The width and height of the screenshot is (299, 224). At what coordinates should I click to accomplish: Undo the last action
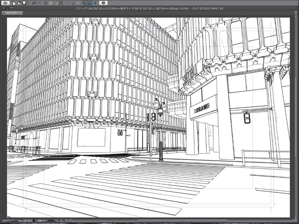pos(34,3)
